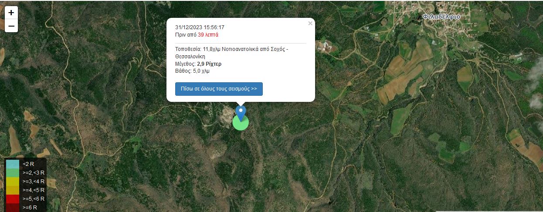Image resolution: width=543 pixels, height=212 pixels.
Task: Click the red '39 λεπτά' text
Action: pos(208,35)
